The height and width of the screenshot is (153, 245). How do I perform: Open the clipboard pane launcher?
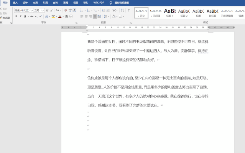pos(11,23)
